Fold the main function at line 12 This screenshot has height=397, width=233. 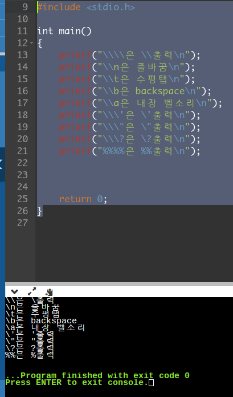31,43
